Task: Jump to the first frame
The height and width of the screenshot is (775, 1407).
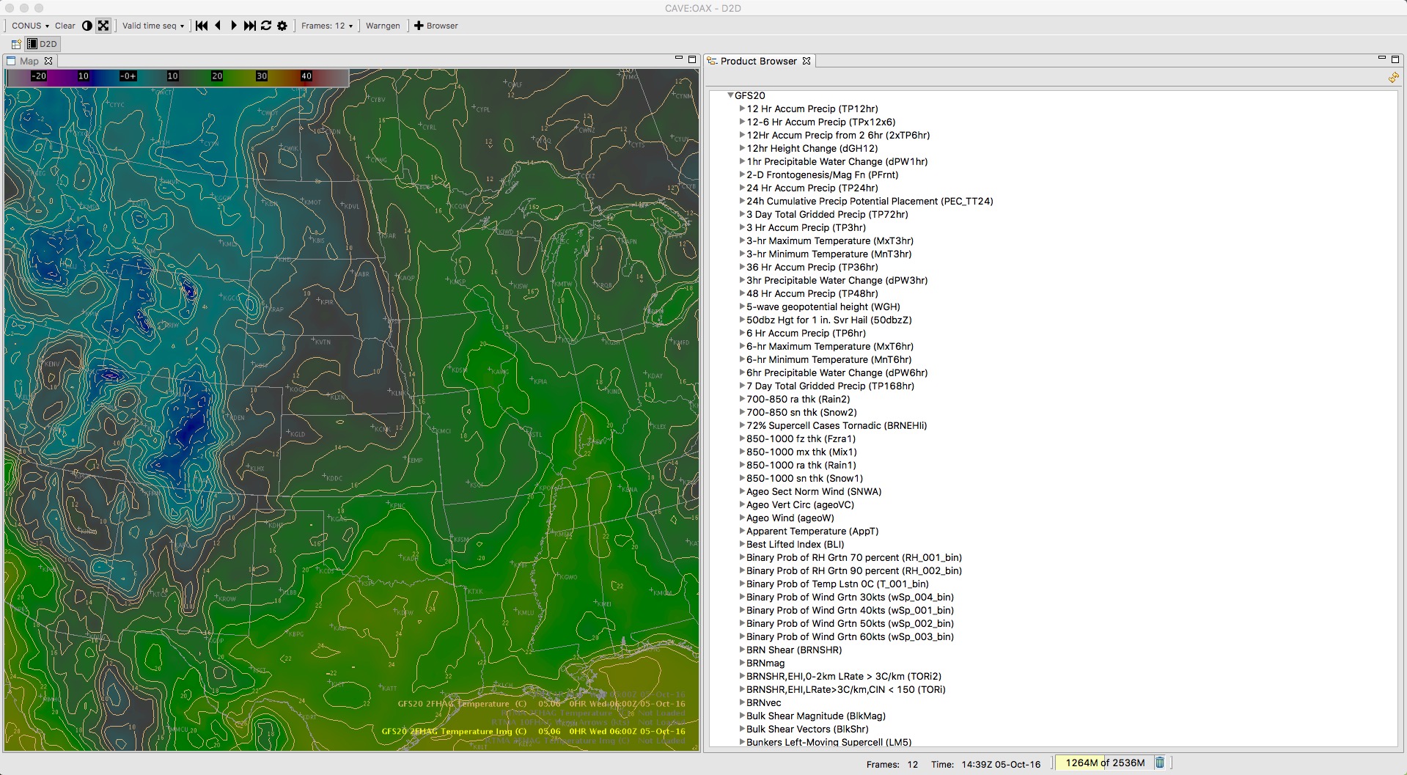Action: click(202, 26)
